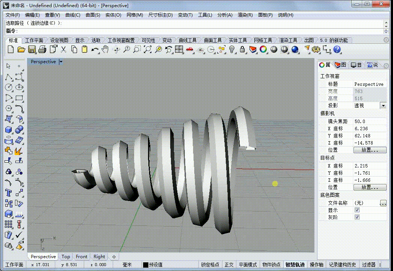Click the Undo arrow icon
This screenshot has width=393, height=271.
coord(94,50)
